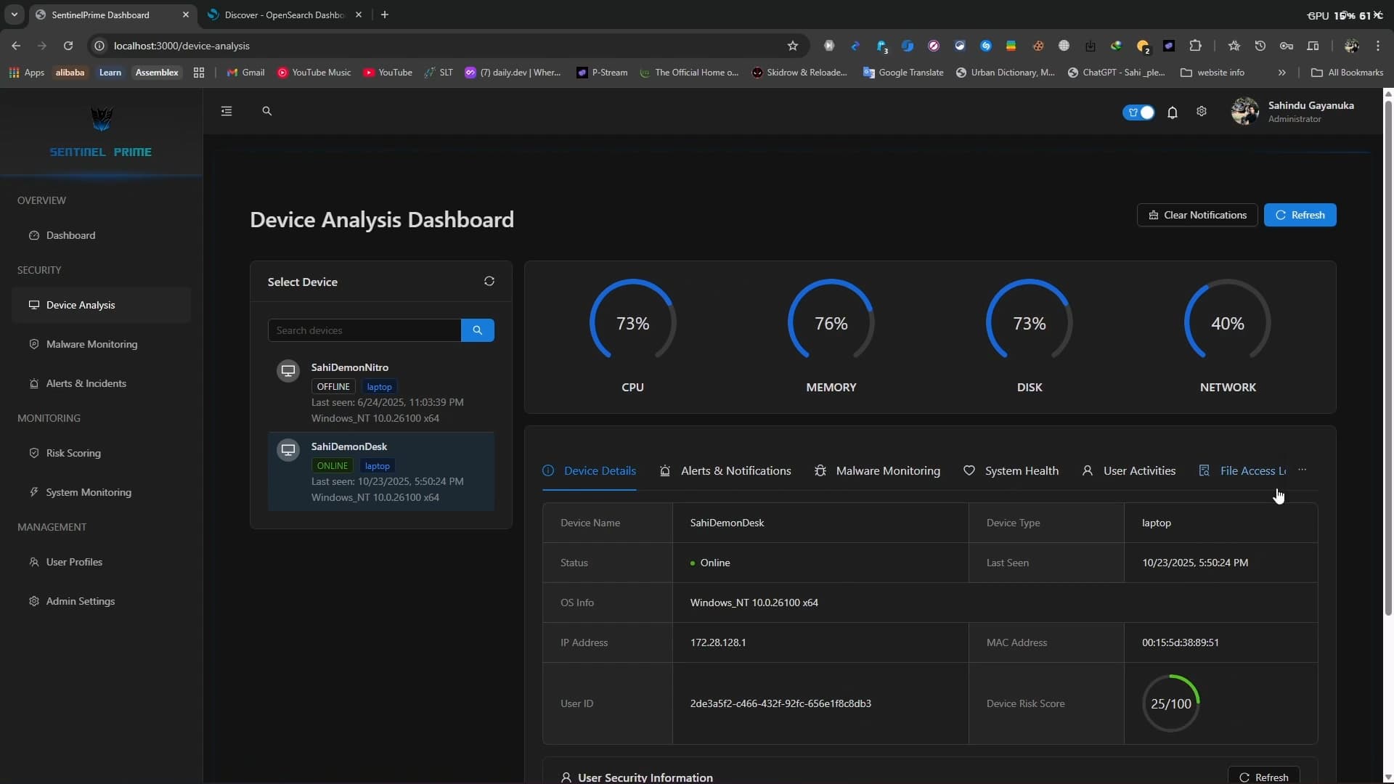Switch to Alerts & Notifications tab

[x=725, y=471]
